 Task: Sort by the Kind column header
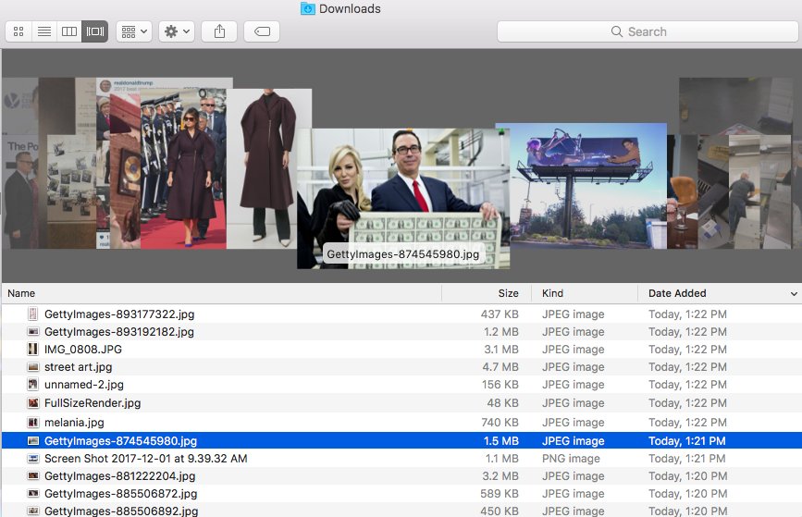coord(586,293)
